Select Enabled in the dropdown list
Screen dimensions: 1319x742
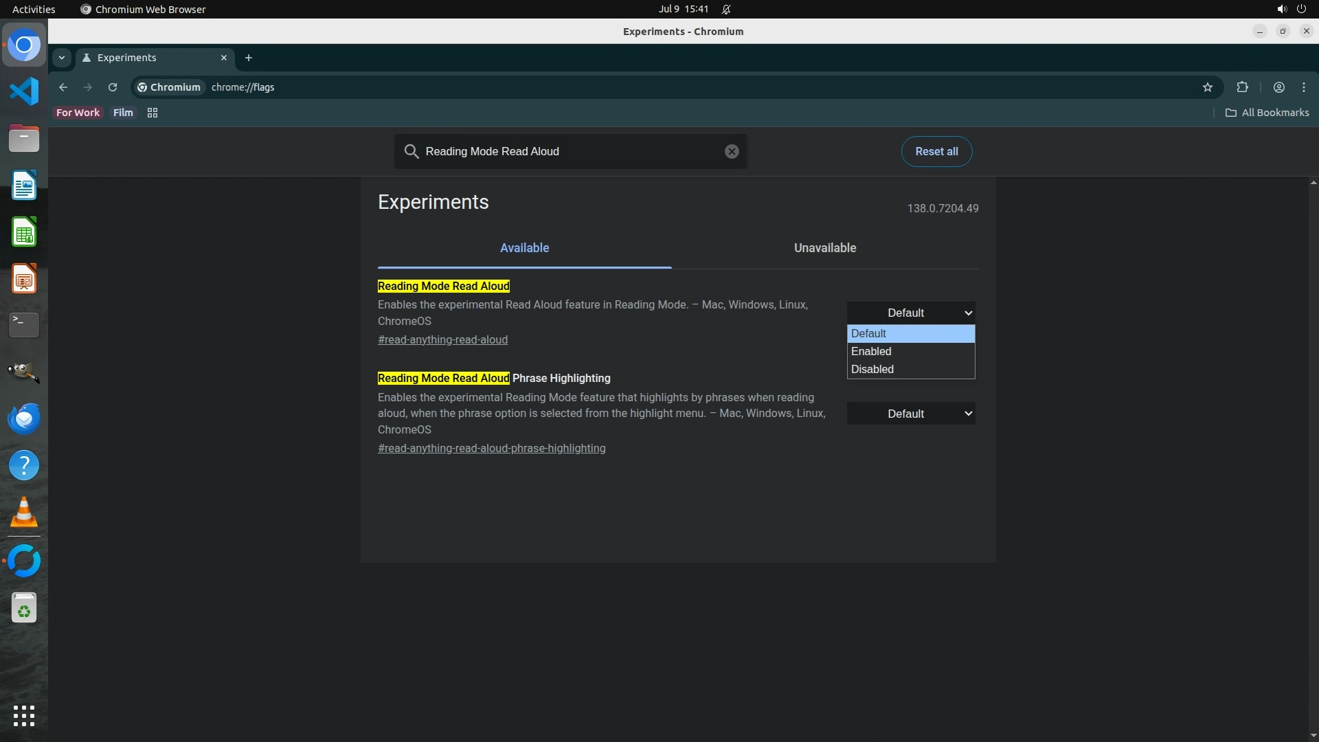pos(871,351)
